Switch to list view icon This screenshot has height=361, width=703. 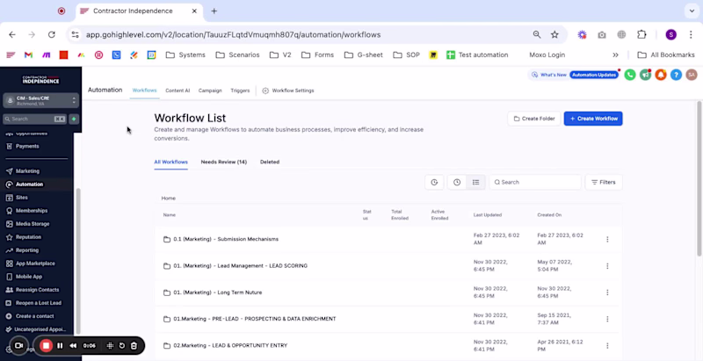coord(475,183)
